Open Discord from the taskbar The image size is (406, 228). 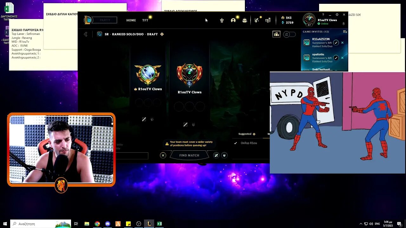pos(108,224)
